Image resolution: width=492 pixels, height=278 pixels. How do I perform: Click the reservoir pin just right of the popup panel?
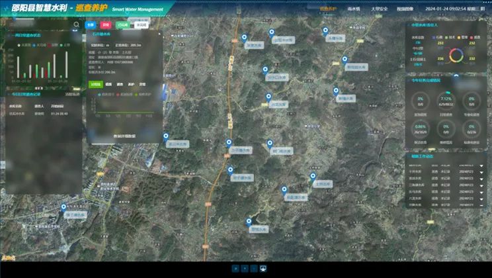[x=166, y=137]
